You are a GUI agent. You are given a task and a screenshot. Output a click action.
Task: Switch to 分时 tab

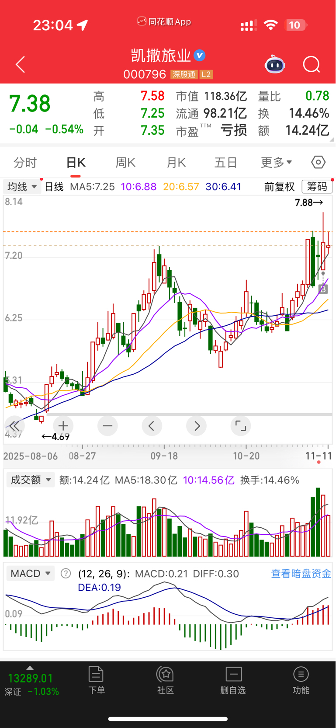tap(25, 163)
